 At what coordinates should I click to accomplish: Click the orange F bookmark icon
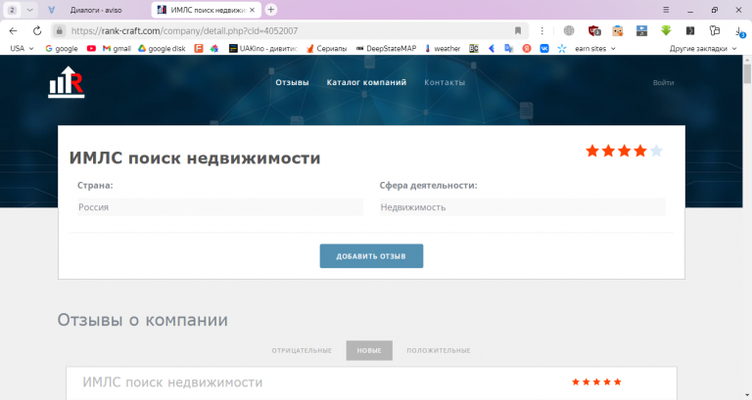[x=199, y=48]
